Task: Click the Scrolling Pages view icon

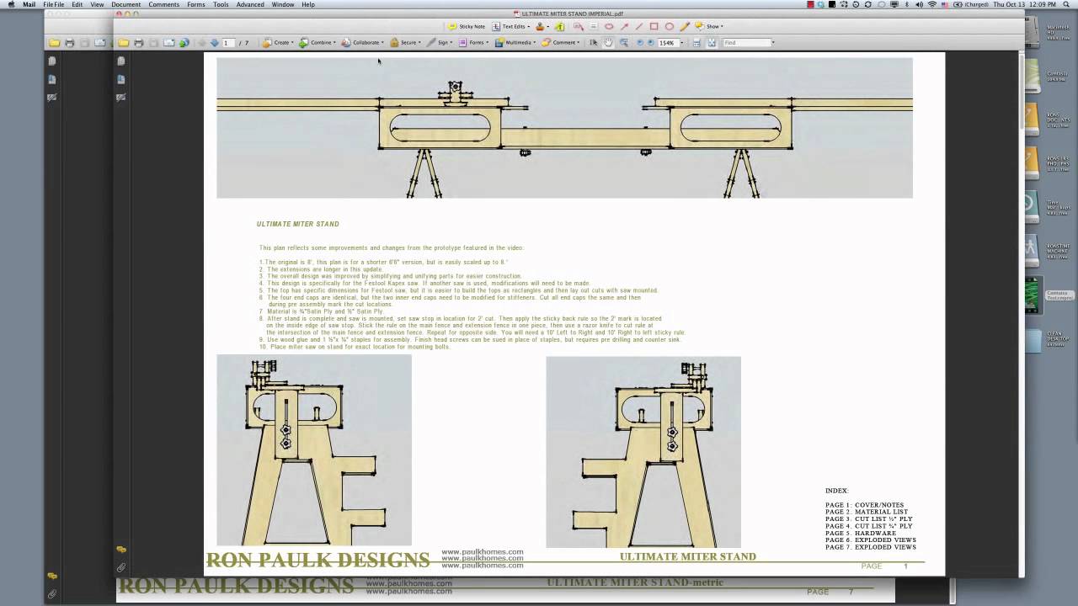Action: [696, 42]
